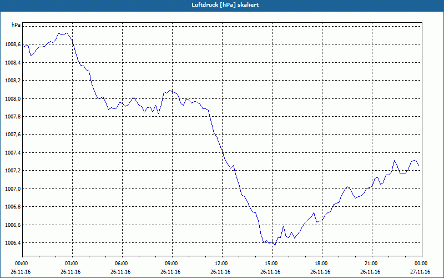Select the 09:00 x-axis label

[x=171, y=264]
